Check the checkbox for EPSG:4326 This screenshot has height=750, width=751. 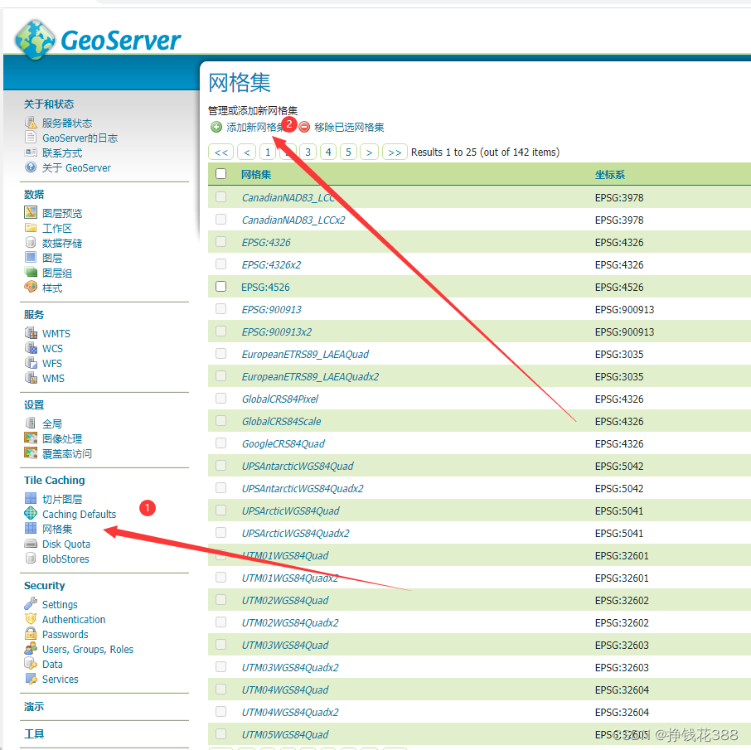click(x=220, y=240)
